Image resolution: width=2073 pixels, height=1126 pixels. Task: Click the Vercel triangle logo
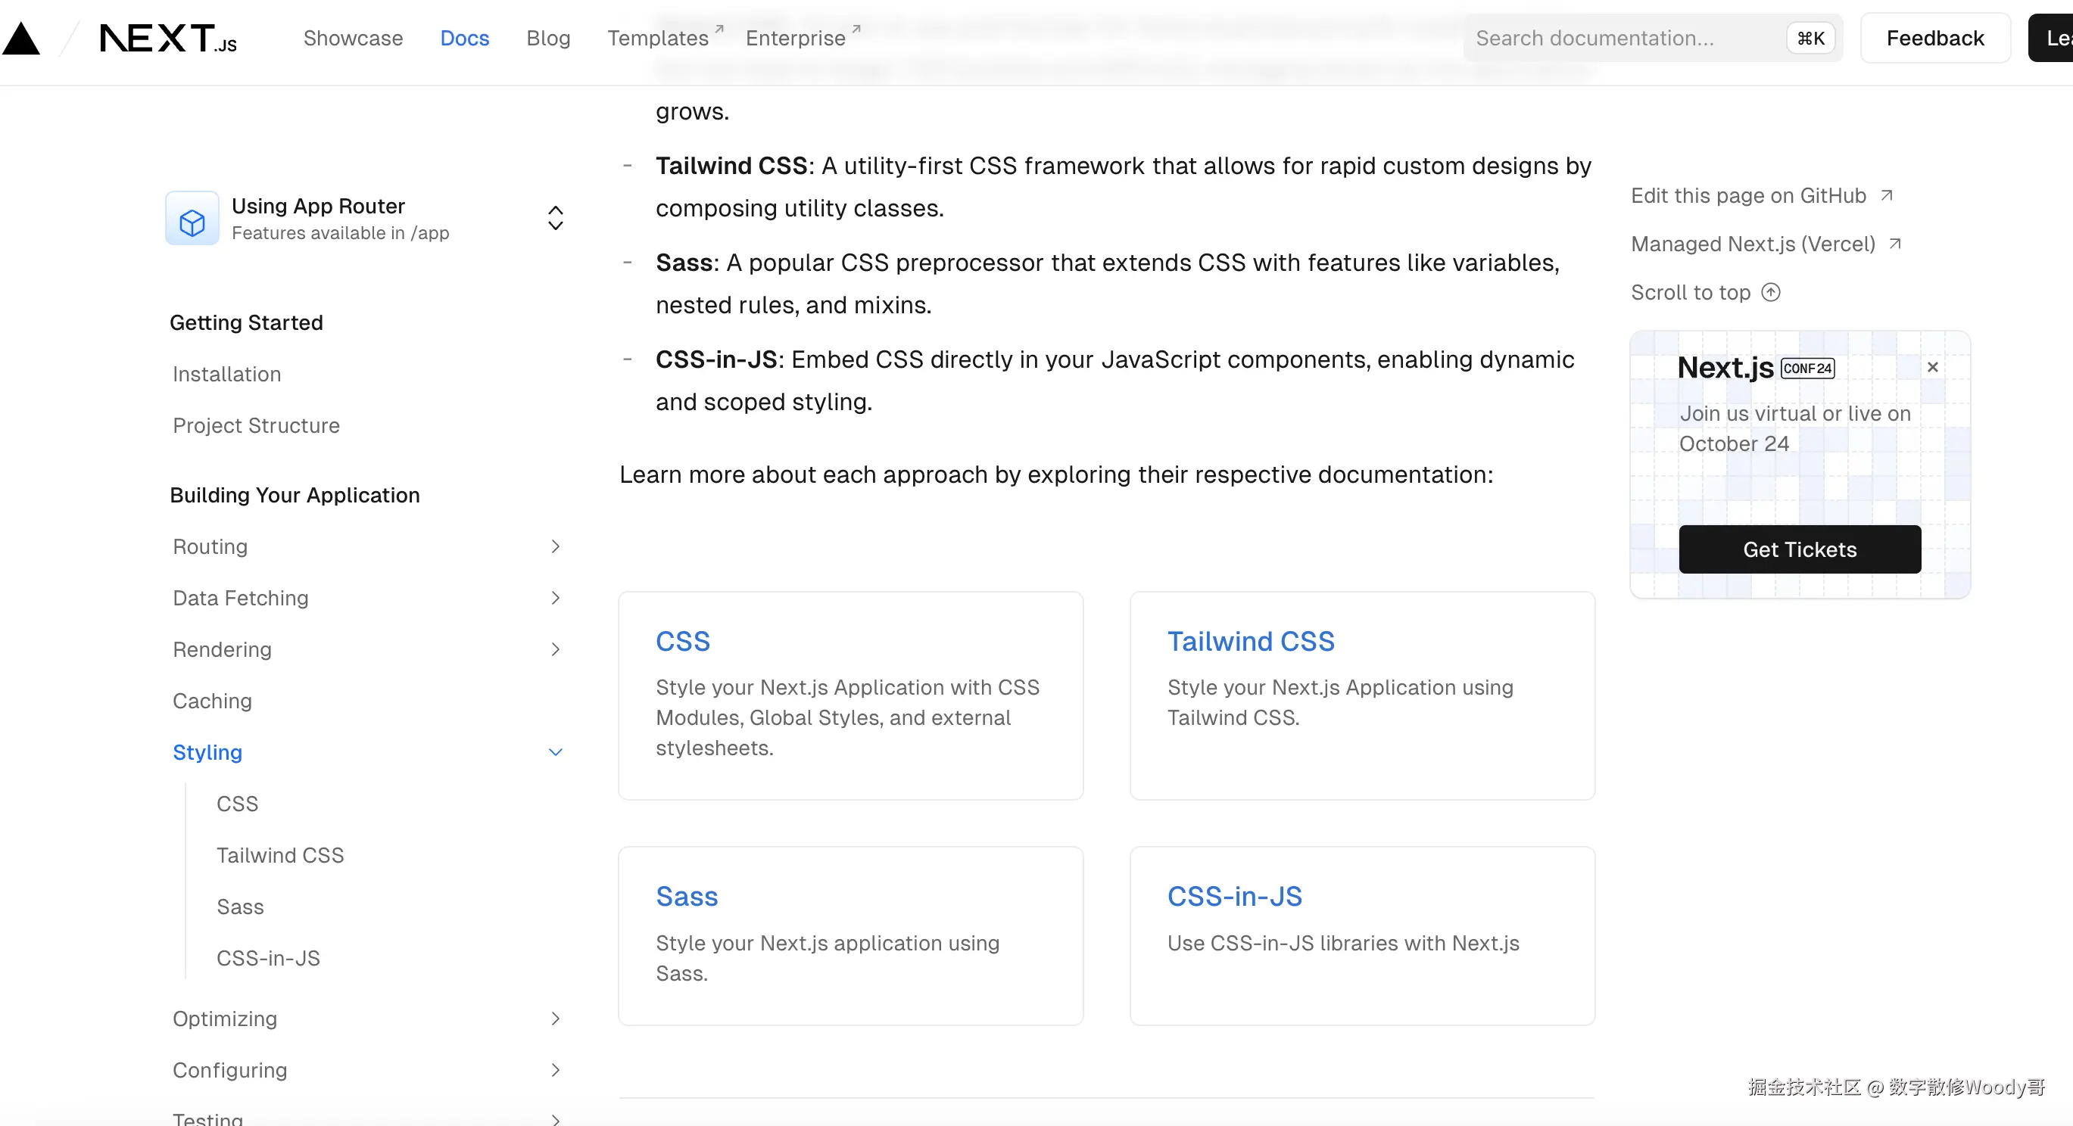pyautogui.click(x=21, y=39)
